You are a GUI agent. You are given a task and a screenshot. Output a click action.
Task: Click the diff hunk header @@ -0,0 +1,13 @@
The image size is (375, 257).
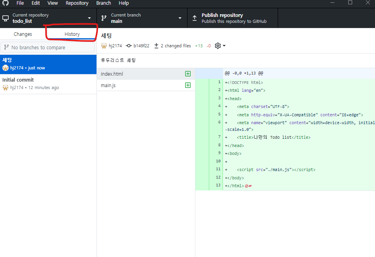244,73
